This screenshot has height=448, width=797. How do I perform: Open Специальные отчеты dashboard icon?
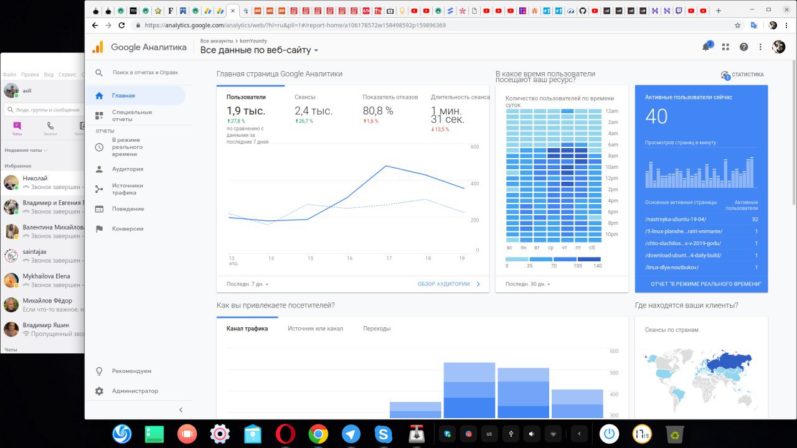[x=99, y=116]
